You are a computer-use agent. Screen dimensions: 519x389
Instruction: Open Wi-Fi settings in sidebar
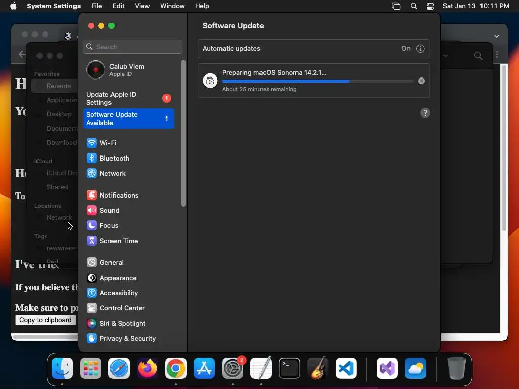pyautogui.click(x=129, y=143)
